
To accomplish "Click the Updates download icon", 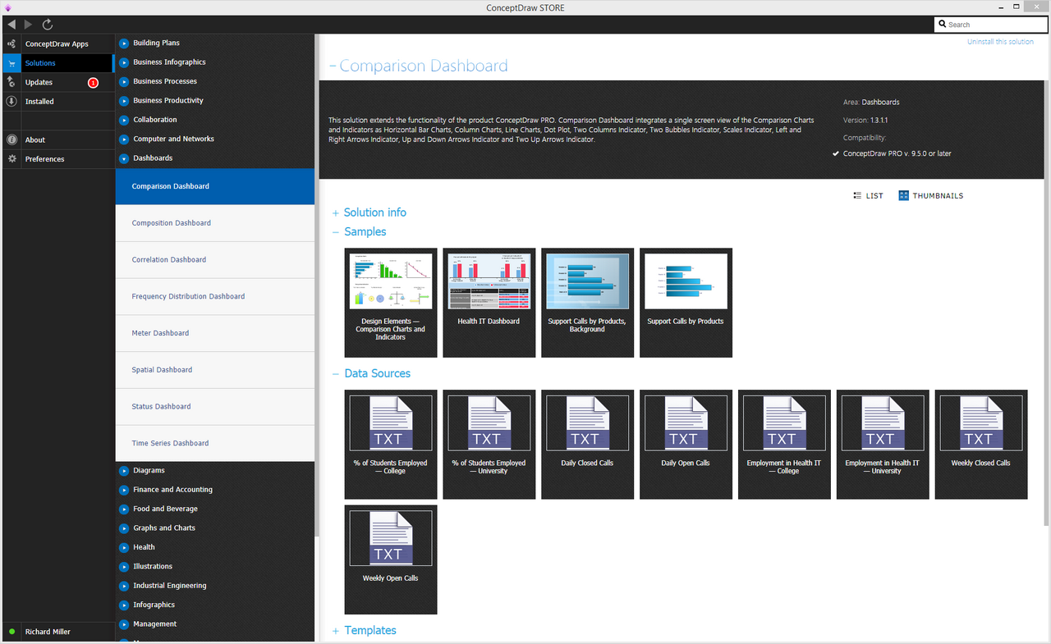I will [x=11, y=82].
